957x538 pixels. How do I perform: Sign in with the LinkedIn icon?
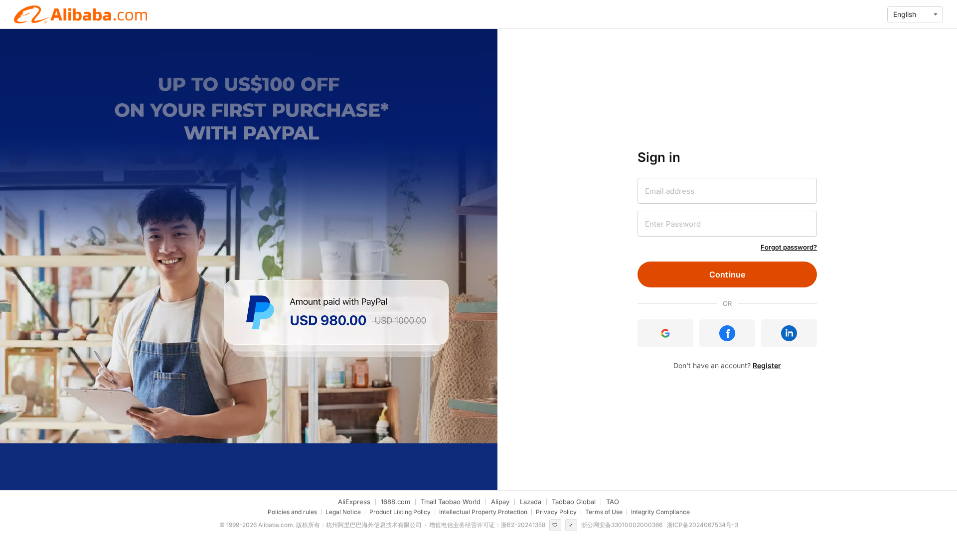click(789, 333)
